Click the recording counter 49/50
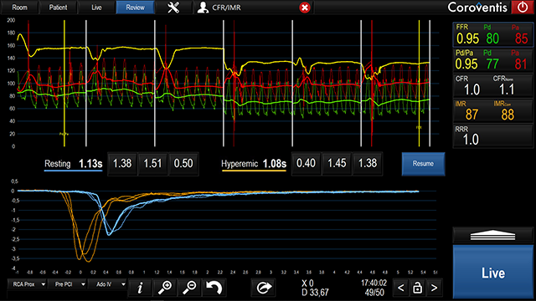 374,293
